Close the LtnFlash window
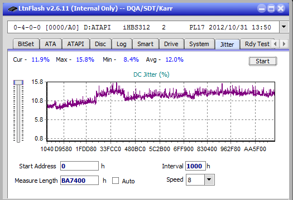 tap(281, 8)
